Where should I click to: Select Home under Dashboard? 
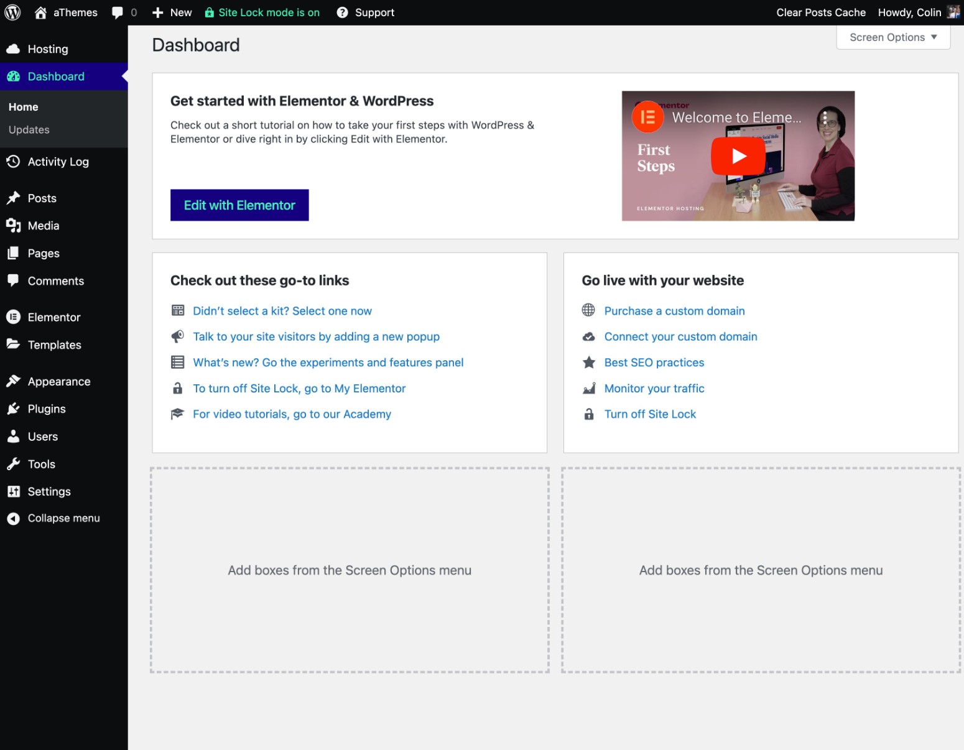click(24, 107)
